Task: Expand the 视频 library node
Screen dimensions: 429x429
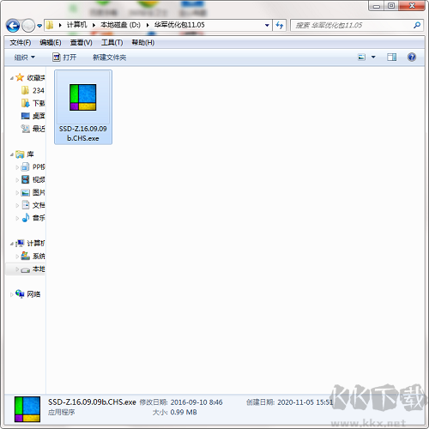Action: tap(17, 180)
